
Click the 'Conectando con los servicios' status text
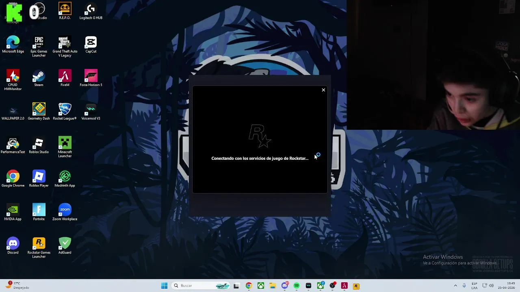click(x=260, y=158)
